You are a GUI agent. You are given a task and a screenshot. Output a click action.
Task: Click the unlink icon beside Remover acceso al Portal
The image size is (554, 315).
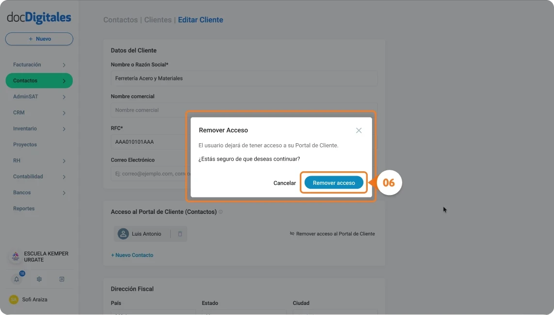tap(292, 233)
